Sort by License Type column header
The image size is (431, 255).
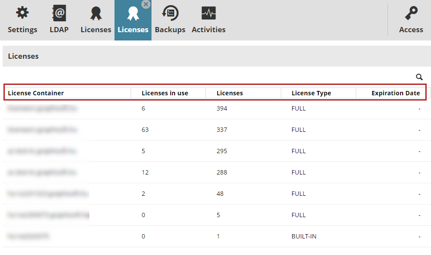[x=311, y=93]
